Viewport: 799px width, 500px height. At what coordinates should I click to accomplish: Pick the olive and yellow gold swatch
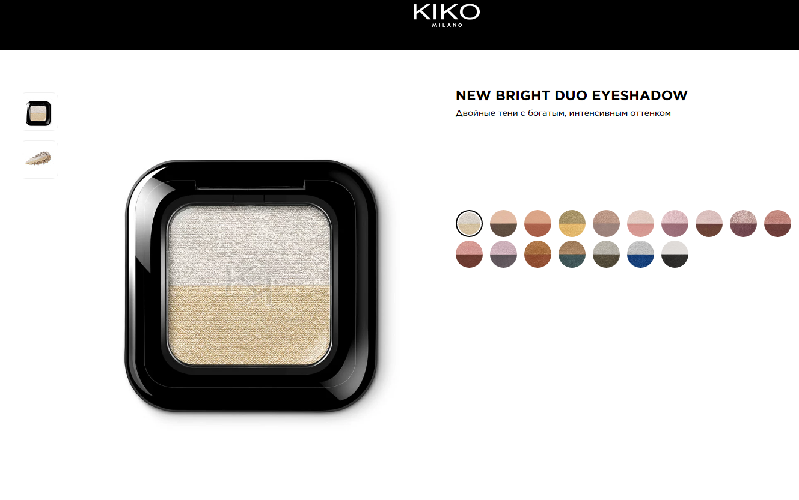(x=572, y=224)
